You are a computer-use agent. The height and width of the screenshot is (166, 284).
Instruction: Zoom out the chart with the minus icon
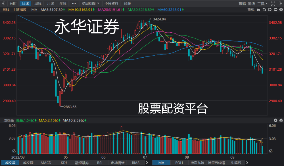pyautogui.click(x=275, y=10)
